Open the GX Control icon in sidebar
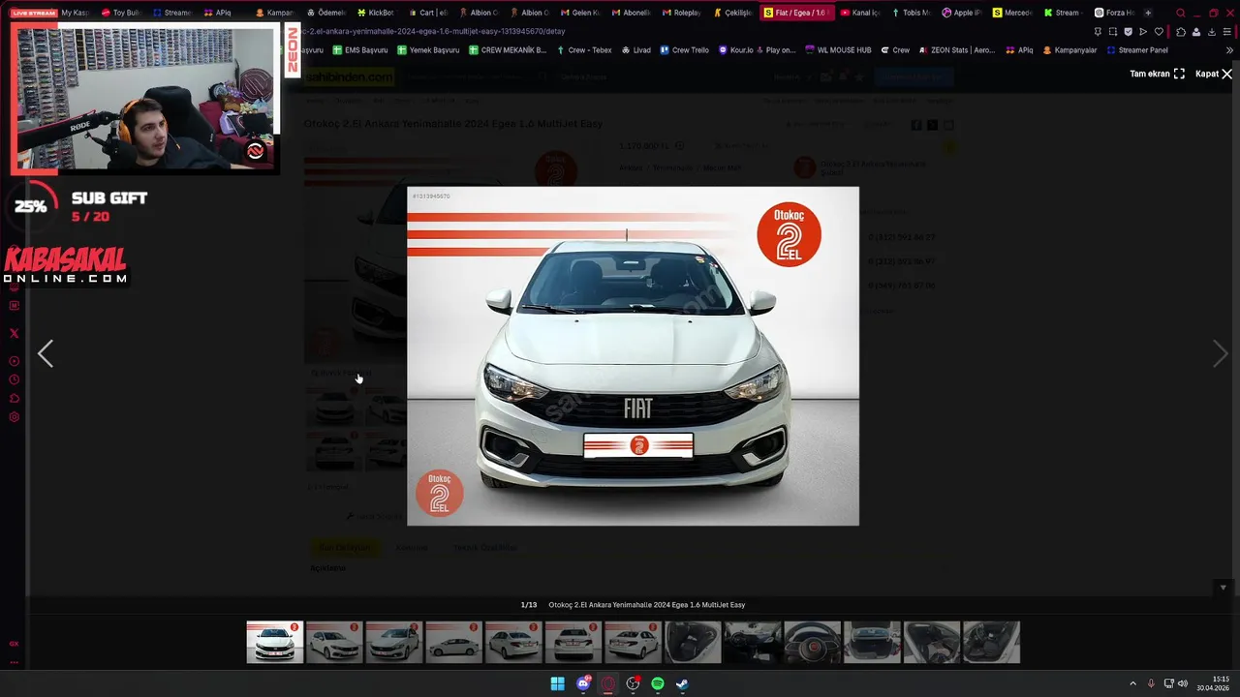The height and width of the screenshot is (697, 1240). pyautogui.click(x=14, y=644)
